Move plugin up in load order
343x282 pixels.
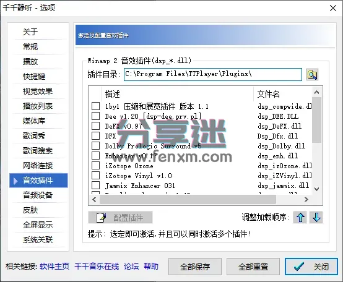[300, 217]
